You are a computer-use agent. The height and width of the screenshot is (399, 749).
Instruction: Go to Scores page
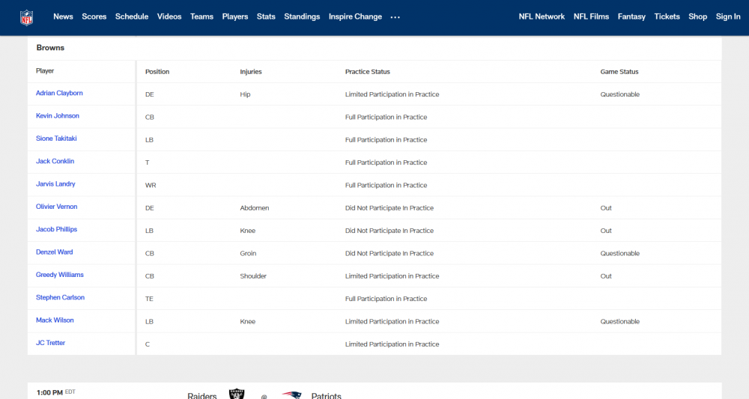coord(94,16)
